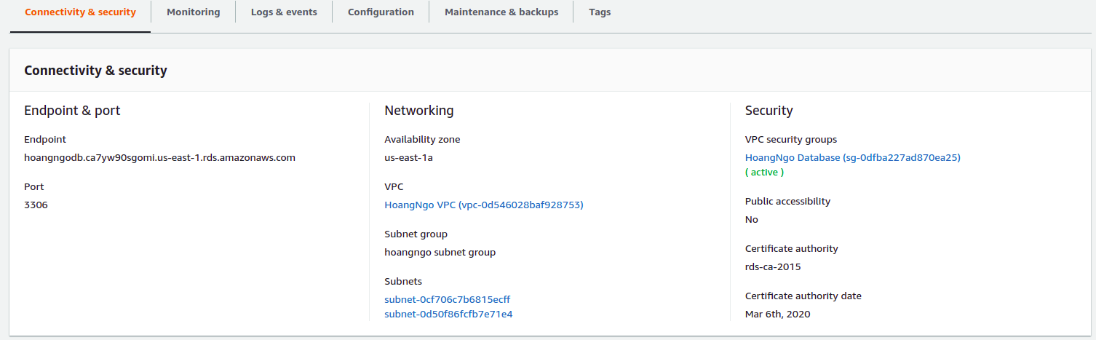Open the Tags tab
Image resolution: width=1096 pixels, height=340 pixels.
600,12
